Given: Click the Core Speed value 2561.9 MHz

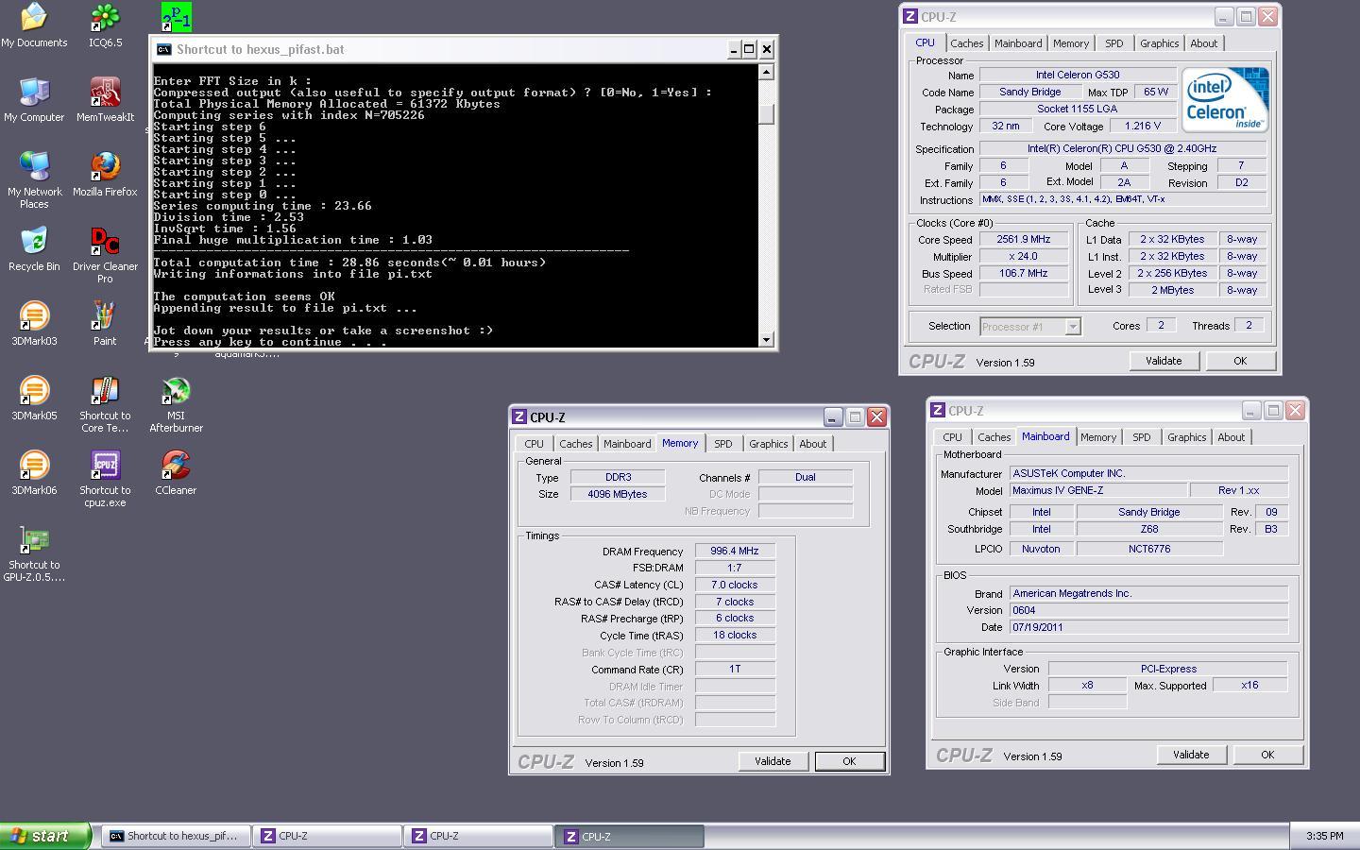Looking at the screenshot, I should (x=1024, y=240).
